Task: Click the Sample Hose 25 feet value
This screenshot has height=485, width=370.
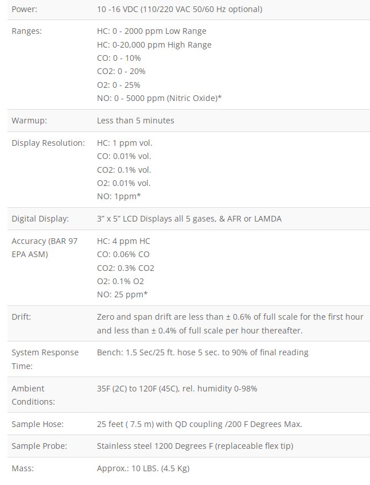Action: click(199, 424)
